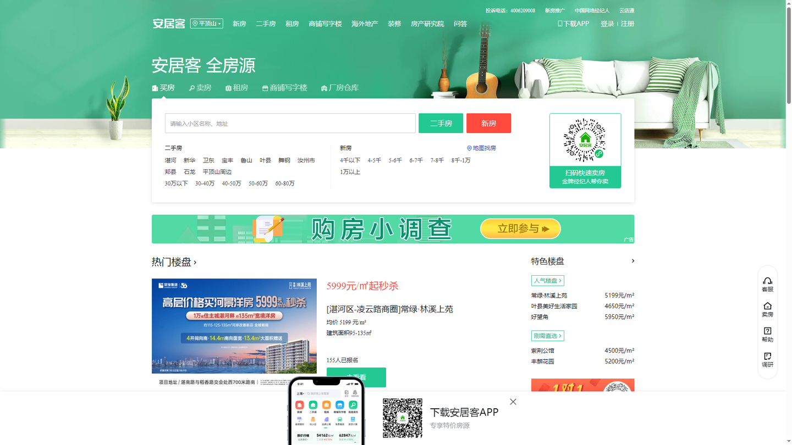Open 客服 headset icon in side toolbar
Viewport: 792px width, 445px height.
[767, 285]
